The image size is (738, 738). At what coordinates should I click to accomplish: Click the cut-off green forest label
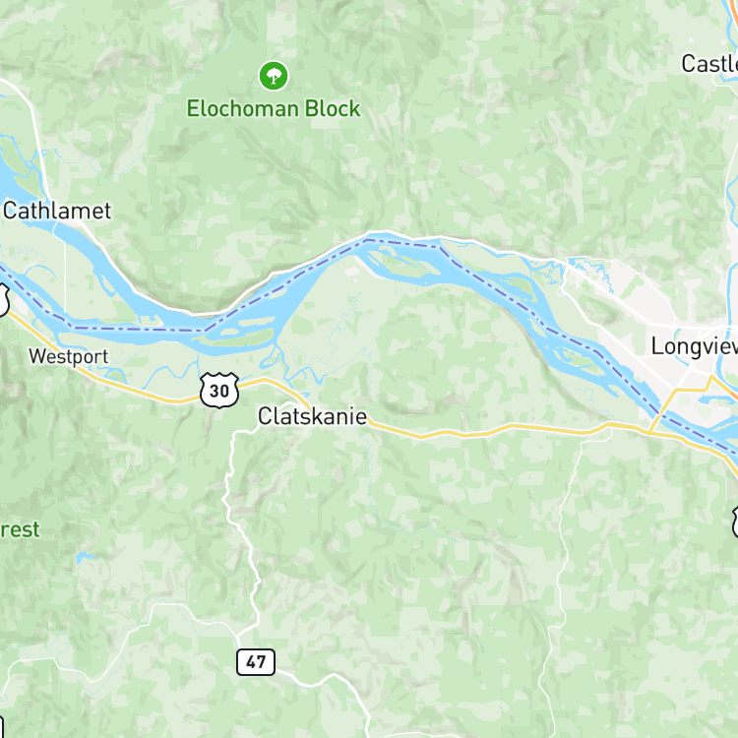(x=20, y=530)
